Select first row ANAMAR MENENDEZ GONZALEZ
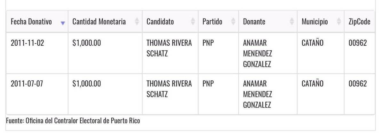 [x=258, y=54]
